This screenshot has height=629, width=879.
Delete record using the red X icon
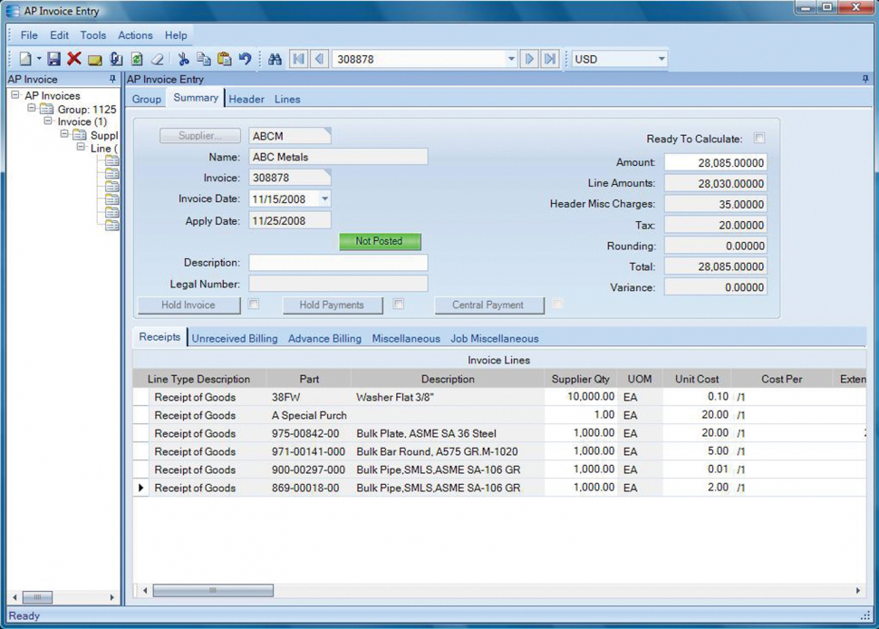click(74, 58)
